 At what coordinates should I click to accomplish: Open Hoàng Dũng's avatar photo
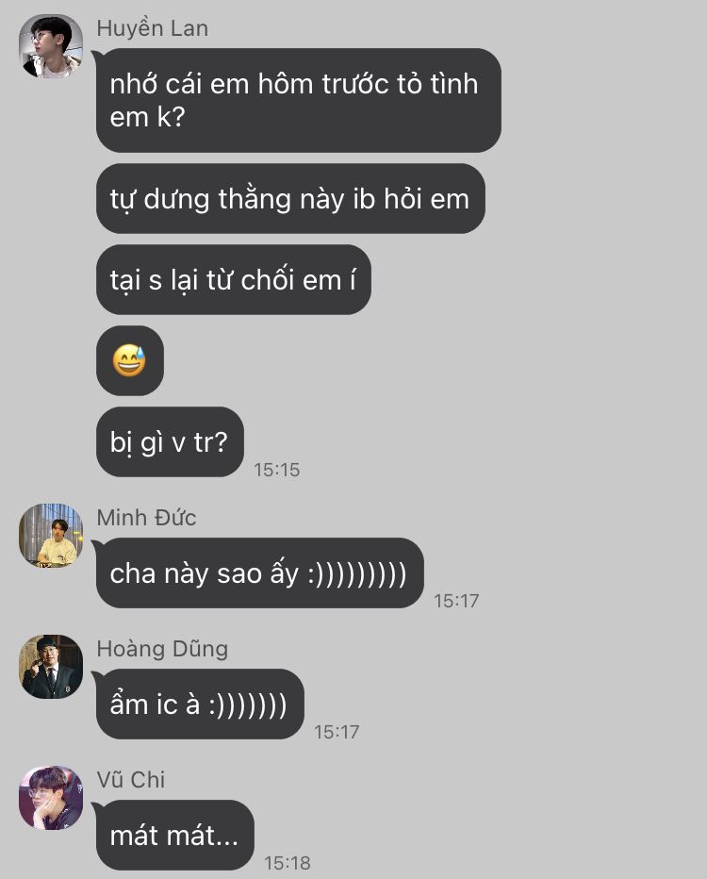[51, 667]
